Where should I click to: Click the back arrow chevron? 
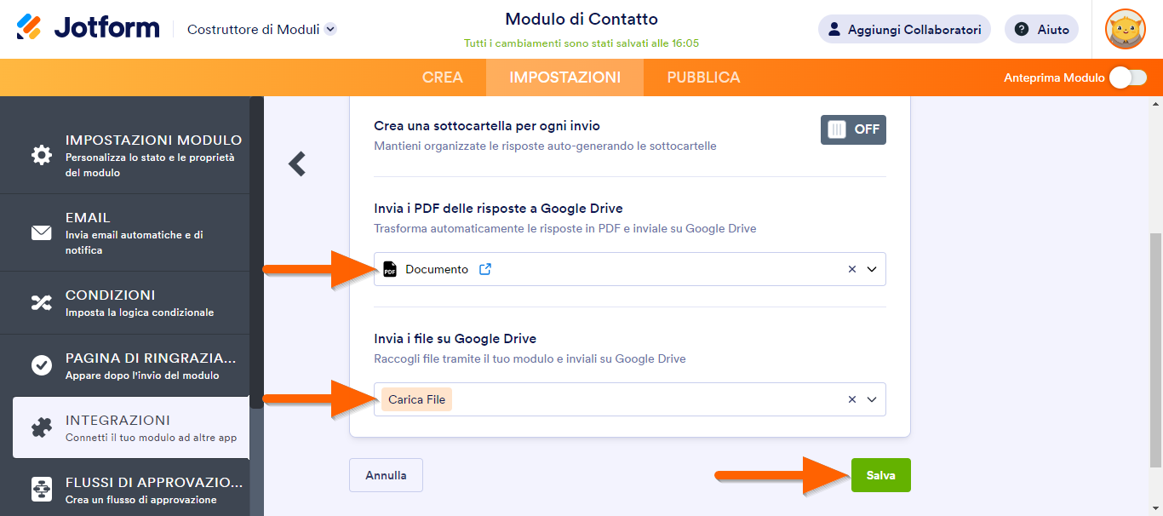point(296,163)
